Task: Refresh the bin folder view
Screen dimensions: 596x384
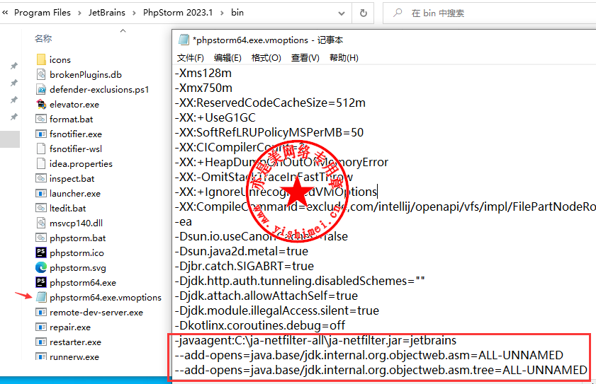Action: coord(364,13)
